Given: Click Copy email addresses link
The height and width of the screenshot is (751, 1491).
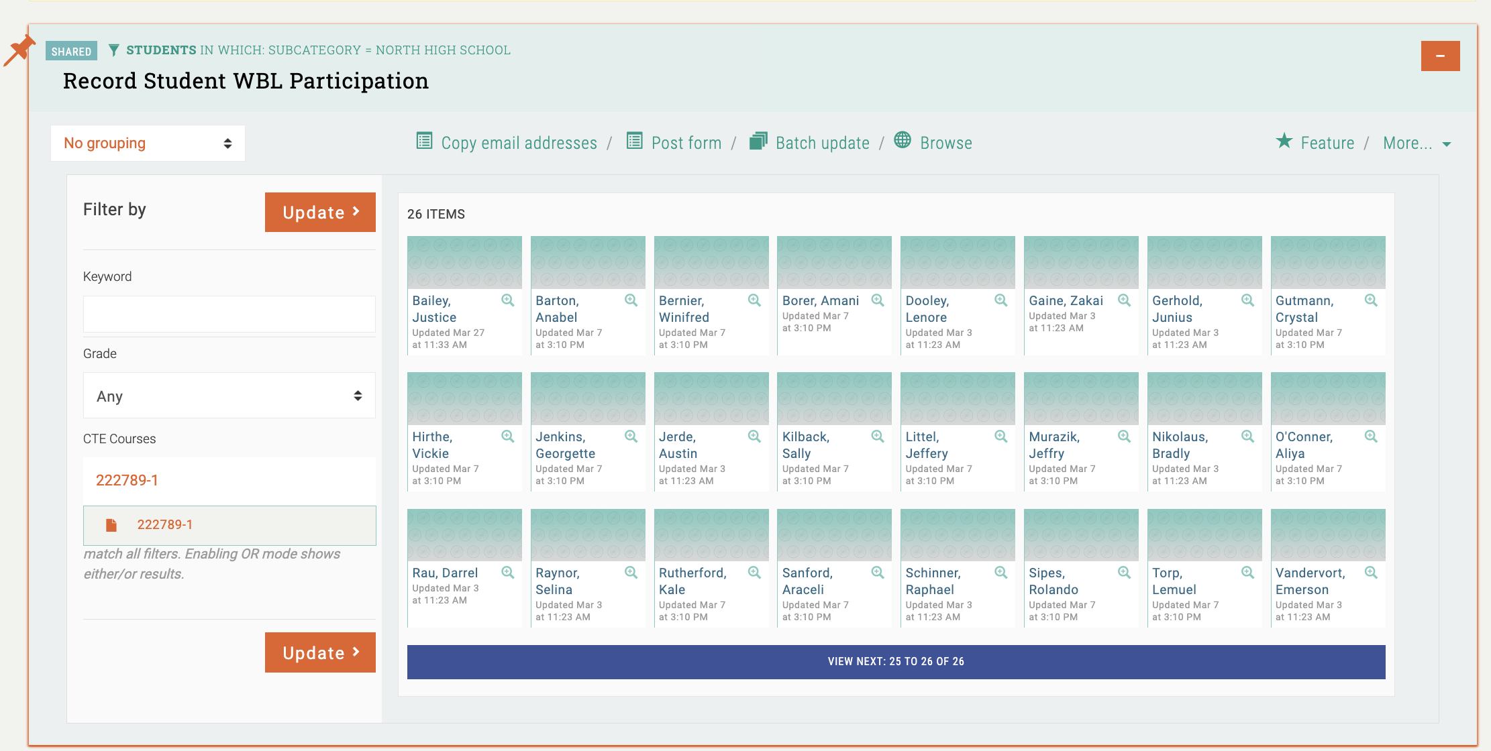Looking at the screenshot, I should pos(519,143).
